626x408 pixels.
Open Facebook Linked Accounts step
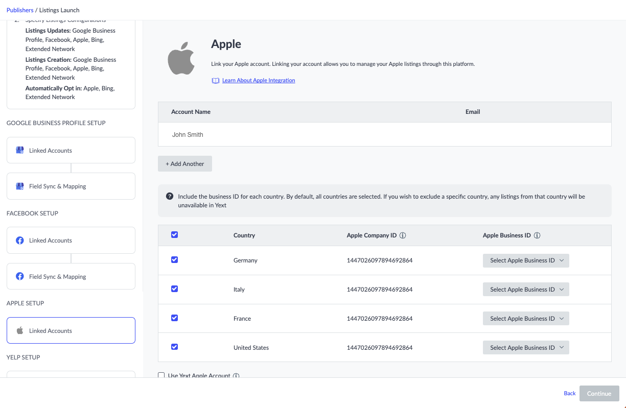click(71, 241)
